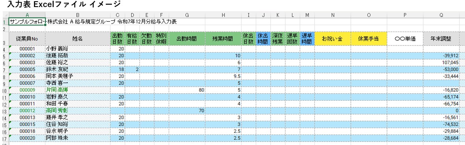Select 年末調整 value -53,000
Viewport: 465px width, 145px height.
click(441, 69)
